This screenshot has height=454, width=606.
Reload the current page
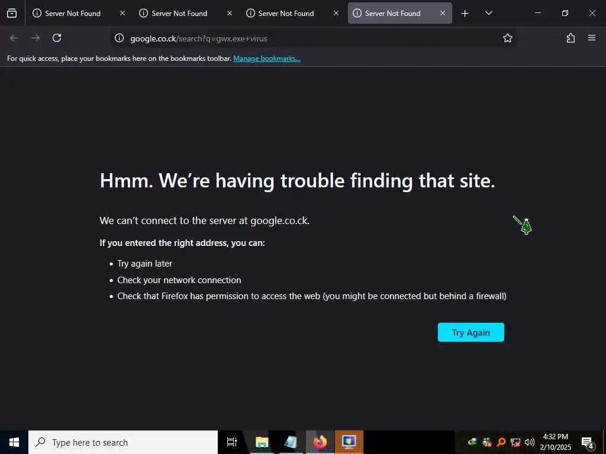[57, 38]
